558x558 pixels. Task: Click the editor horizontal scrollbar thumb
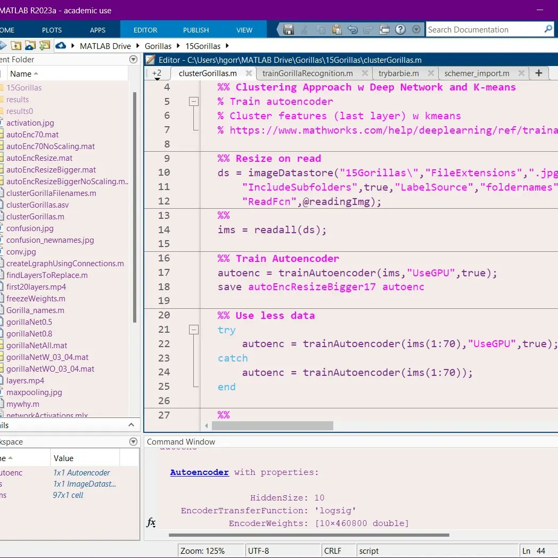(272, 425)
